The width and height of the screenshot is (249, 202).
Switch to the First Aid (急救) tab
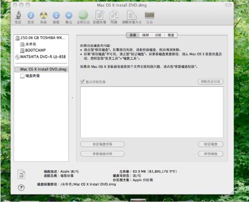coord(133,35)
